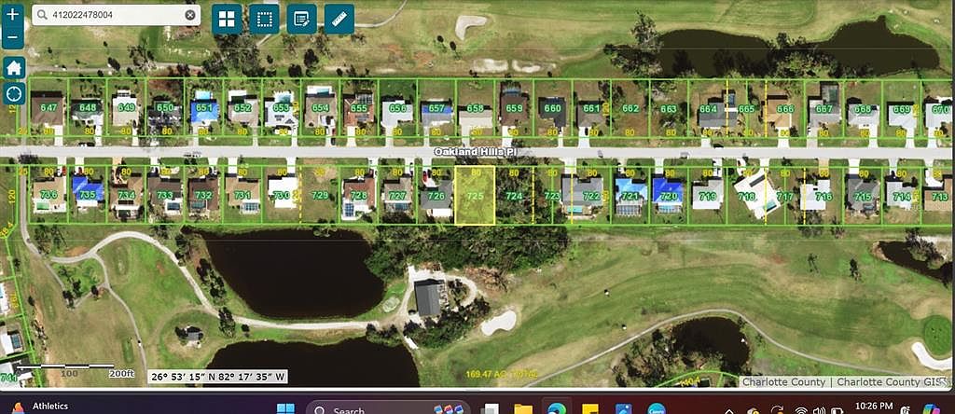Open the Charlotte County attribution link
Image resolution: width=955 pixels, height=414 pixels.
tap(783, 382)
